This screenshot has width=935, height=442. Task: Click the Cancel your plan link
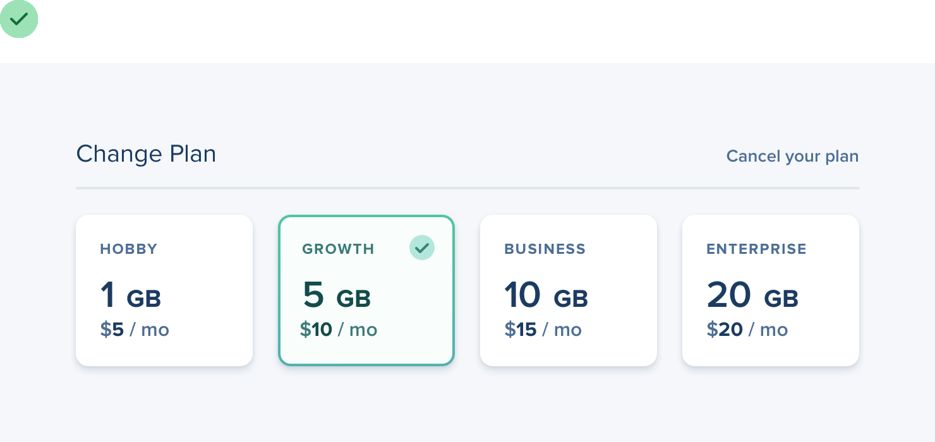[792, 156]
